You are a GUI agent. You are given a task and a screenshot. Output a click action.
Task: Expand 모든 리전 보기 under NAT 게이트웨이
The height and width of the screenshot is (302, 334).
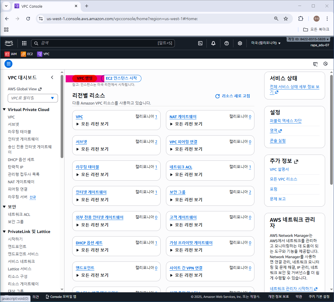tap(186, 124)
